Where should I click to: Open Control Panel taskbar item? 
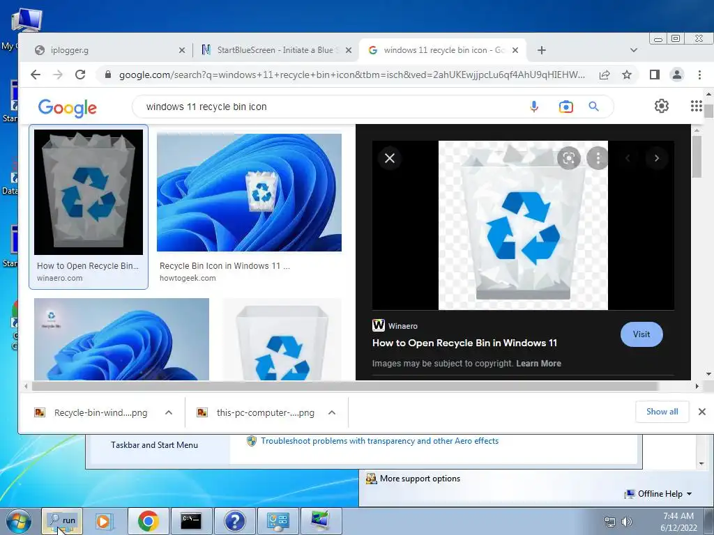coord(278,521)
